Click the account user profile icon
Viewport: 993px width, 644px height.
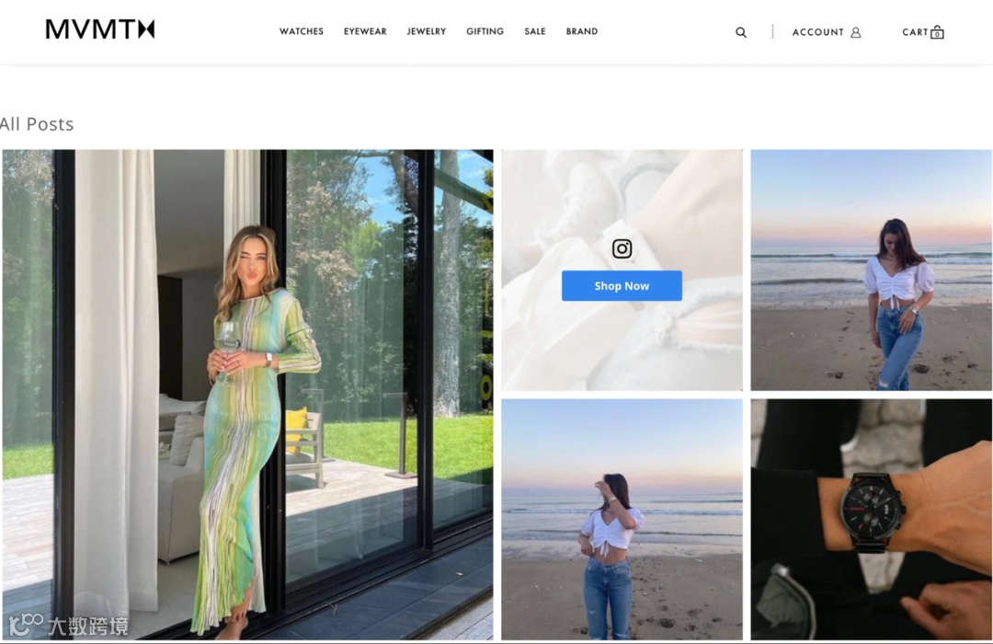click(856, 32)
